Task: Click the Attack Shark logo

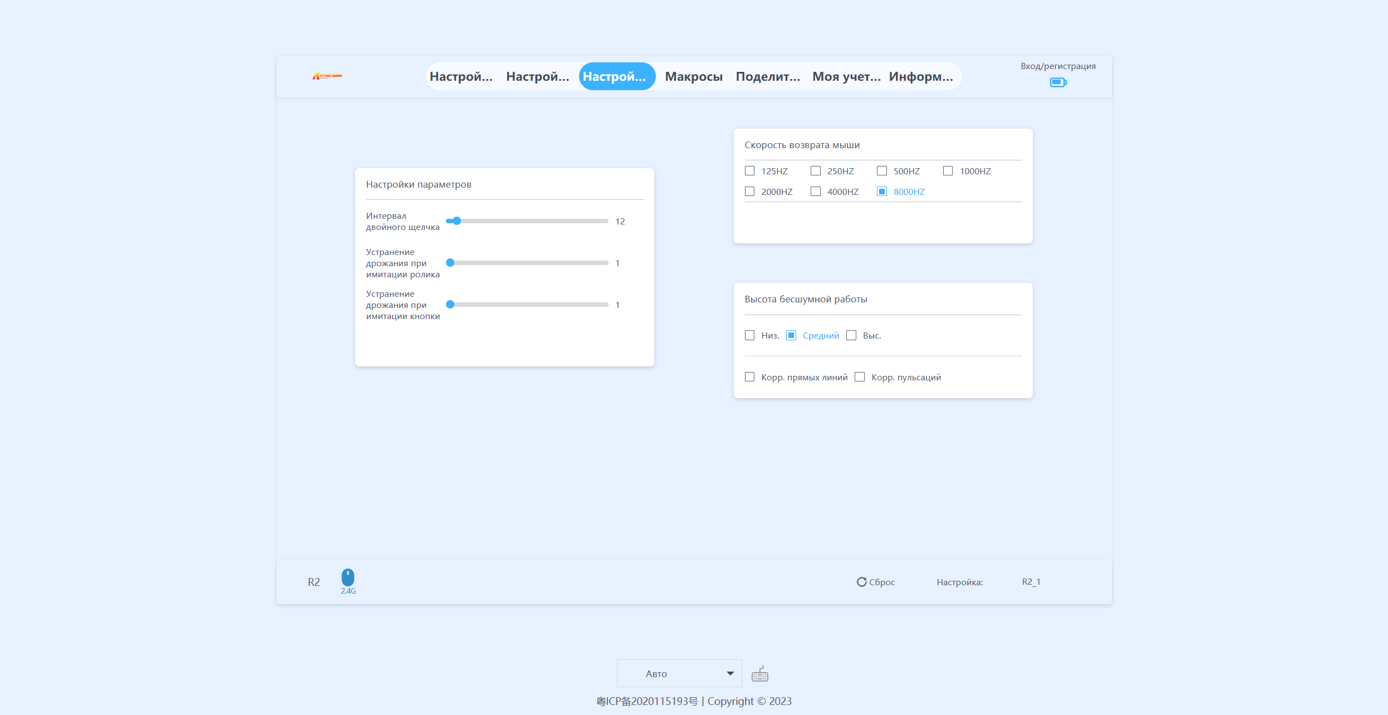Action: coord(327,76)
